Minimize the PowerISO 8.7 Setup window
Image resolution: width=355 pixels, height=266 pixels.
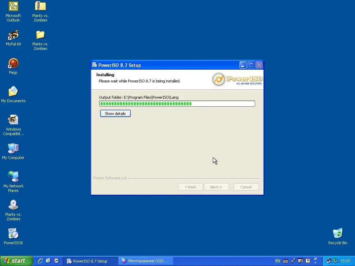click(243, 65)
